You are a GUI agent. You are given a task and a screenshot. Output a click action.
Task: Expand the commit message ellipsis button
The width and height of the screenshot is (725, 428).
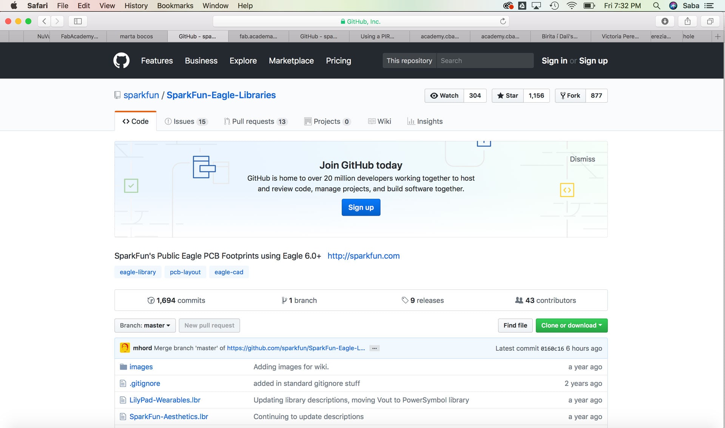(x=374, y=348)
